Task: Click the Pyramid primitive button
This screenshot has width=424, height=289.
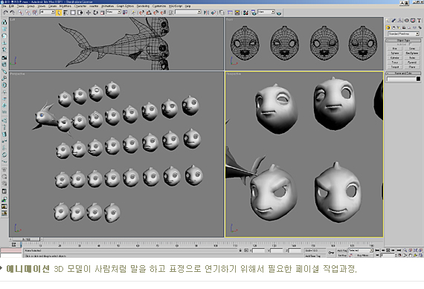Action: (412, 62)
